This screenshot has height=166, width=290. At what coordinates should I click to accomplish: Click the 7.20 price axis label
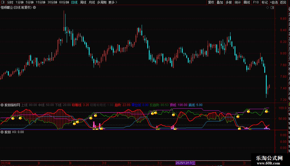click(283, 100)
